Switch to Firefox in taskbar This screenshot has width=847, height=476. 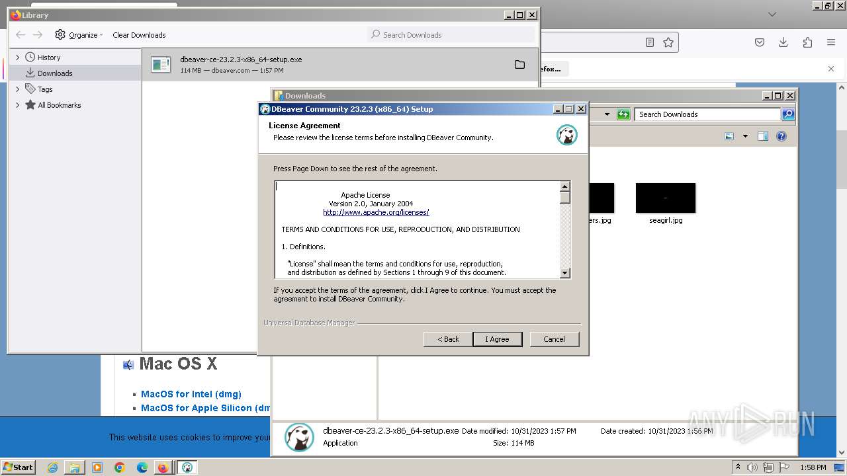tap(163, 467)
